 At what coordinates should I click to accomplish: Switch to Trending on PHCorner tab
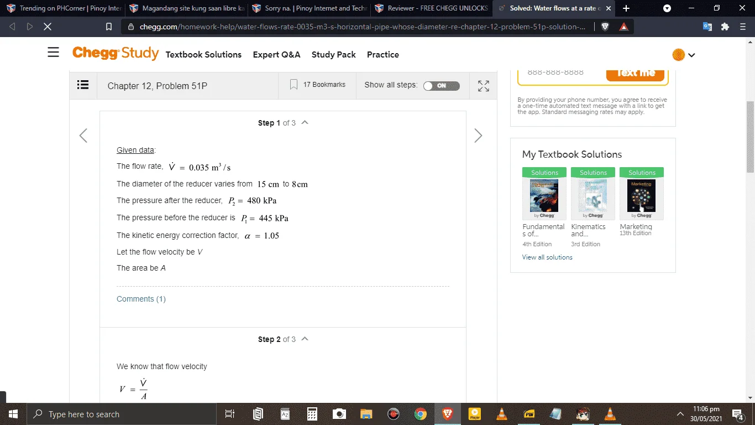pos(64,8)
